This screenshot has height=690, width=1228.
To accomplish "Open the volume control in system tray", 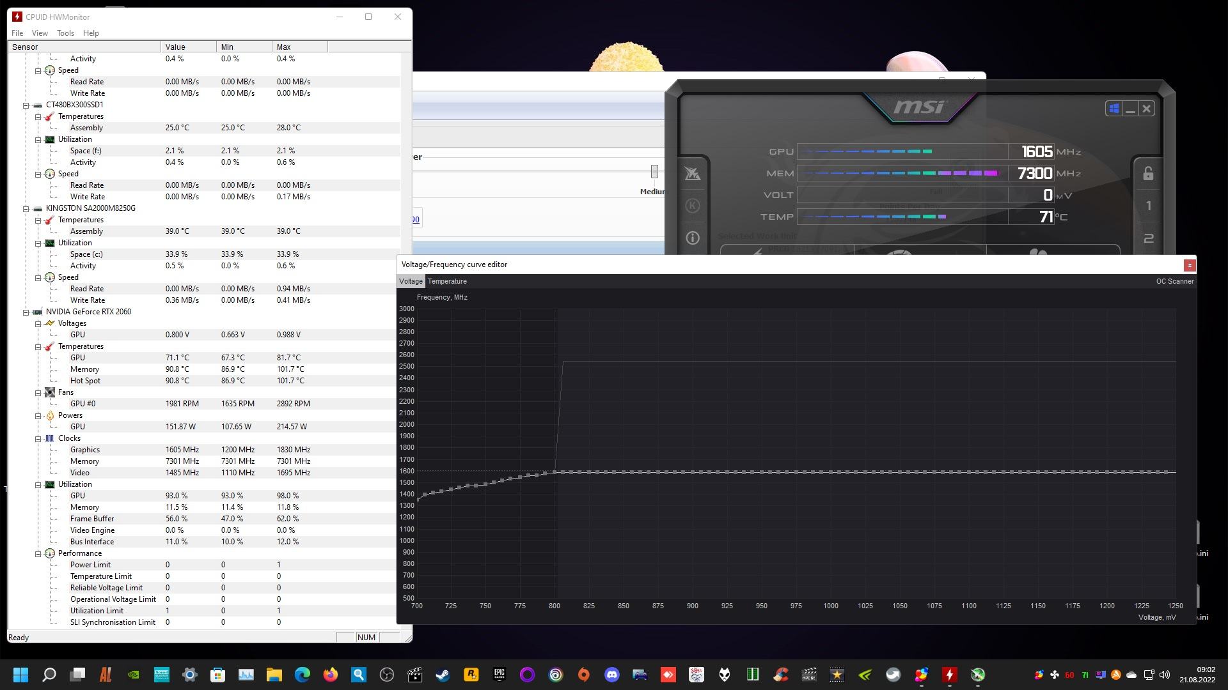I will coord(1164,675).
